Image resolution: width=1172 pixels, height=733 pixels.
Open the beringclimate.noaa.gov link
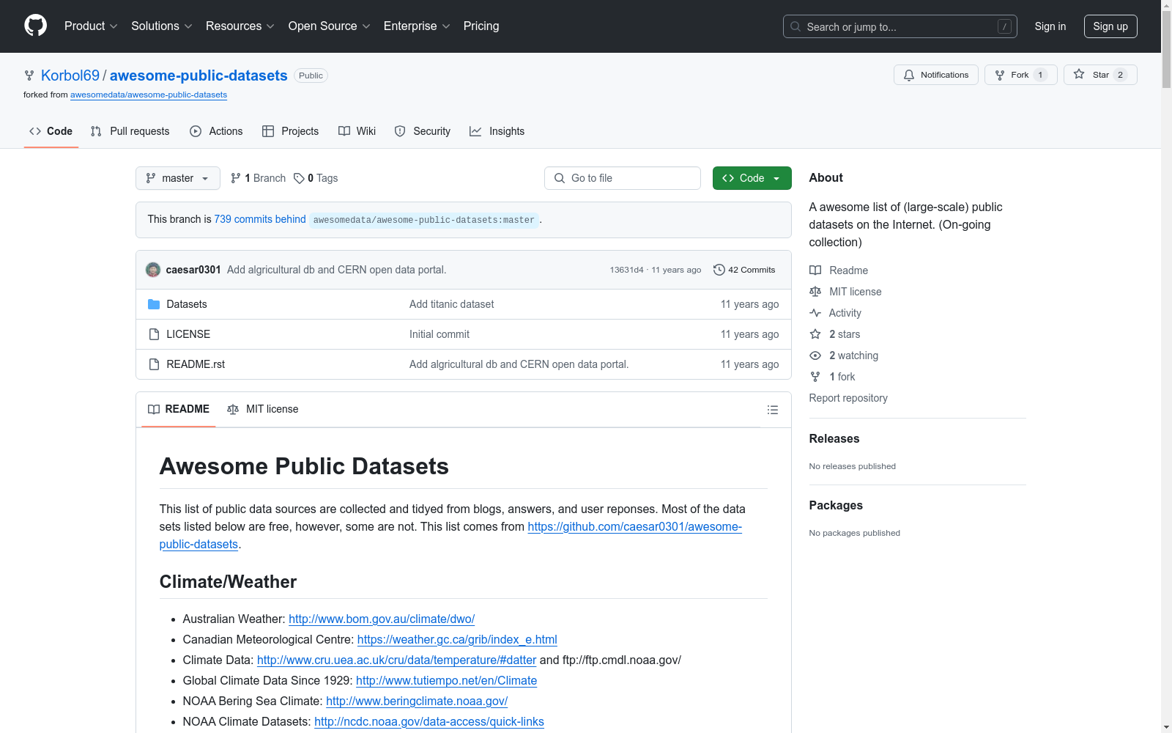[x=417, y=701]
